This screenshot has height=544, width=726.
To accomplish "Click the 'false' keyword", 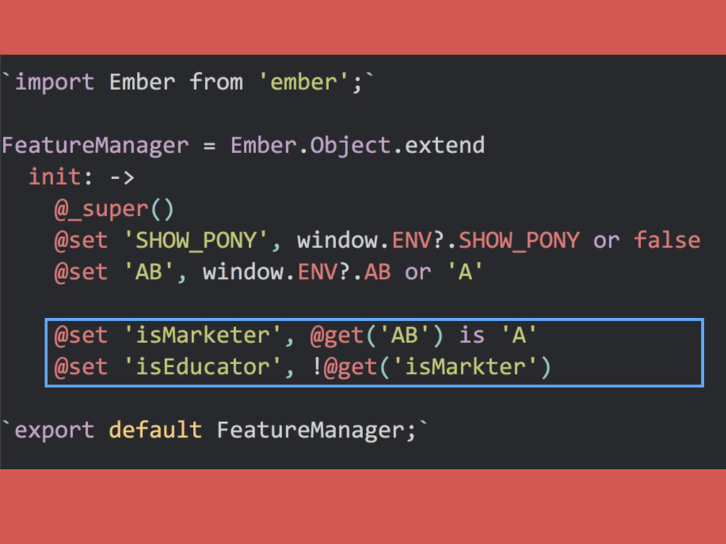I will click(x=667, y=240).
